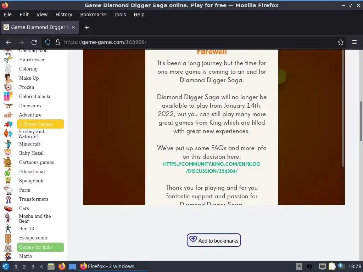Go back using the back arrow
This screenshot has width=363, height=272.
click(9, 42)
